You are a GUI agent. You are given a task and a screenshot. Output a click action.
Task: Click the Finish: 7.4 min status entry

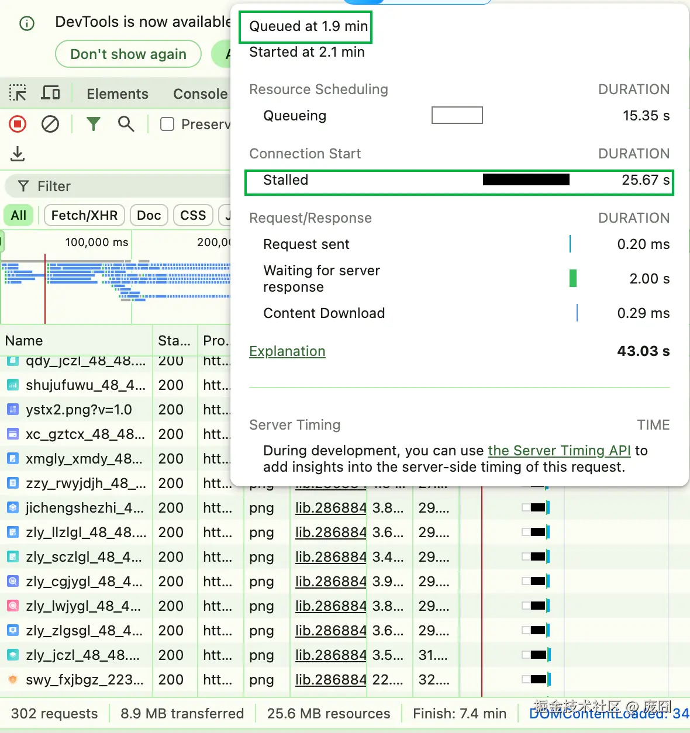(x=460, y=714)
